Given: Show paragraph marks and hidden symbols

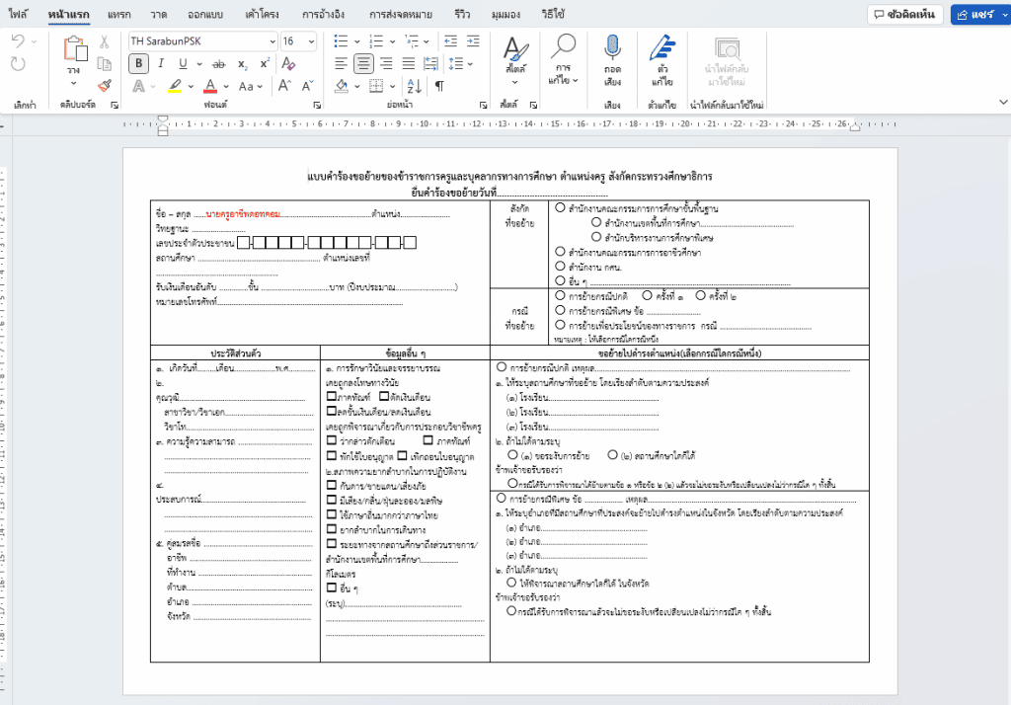Looking at the screenshot, I should pos(439,86).
